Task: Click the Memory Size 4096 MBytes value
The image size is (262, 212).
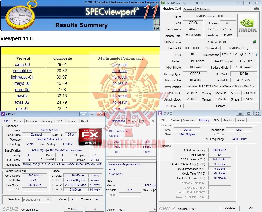Action: 187,134
